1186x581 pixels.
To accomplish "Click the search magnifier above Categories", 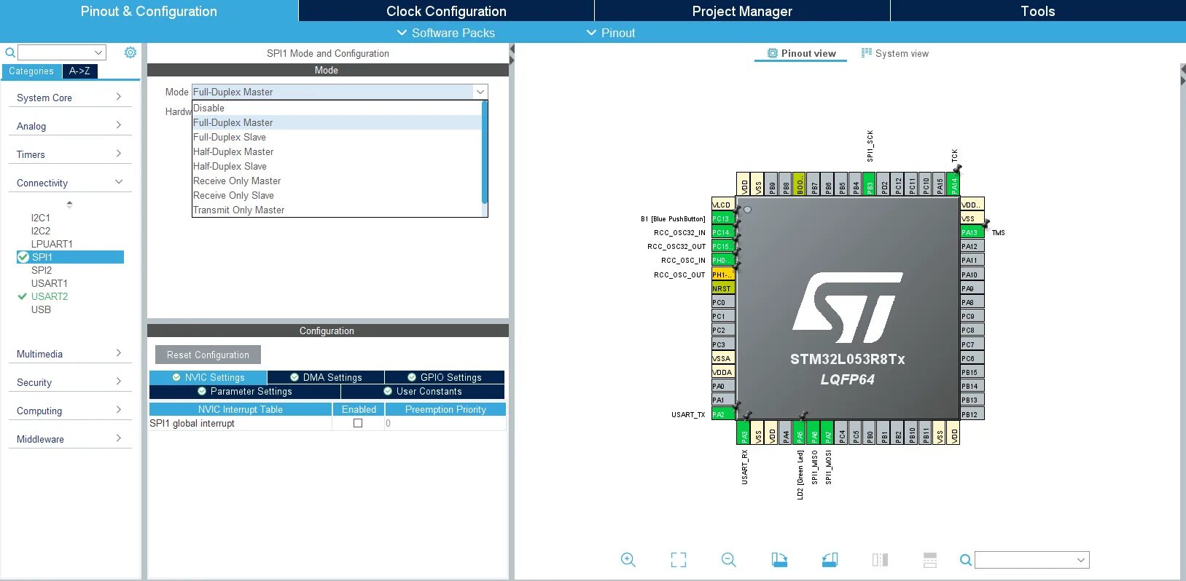I will (10, 52).
